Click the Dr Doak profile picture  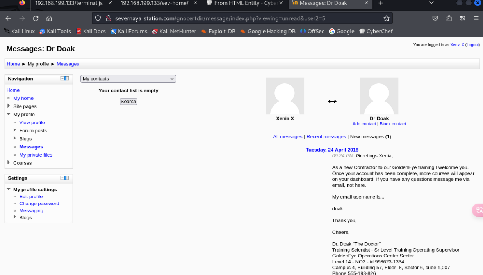379,96
